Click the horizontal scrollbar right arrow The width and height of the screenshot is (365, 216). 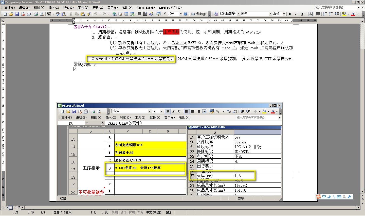point(358,208)
